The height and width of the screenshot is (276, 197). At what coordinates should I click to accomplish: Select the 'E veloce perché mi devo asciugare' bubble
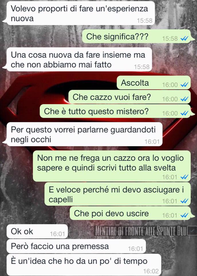pos(118,194)
